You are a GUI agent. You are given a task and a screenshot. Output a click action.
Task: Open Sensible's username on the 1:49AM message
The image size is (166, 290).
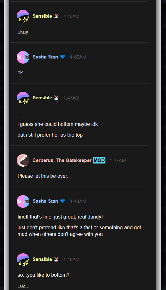(x=42, y=259)
